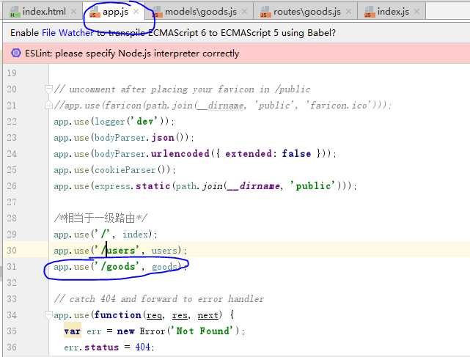
Task: Click the index.html file type icon
Action: (15, 12)
